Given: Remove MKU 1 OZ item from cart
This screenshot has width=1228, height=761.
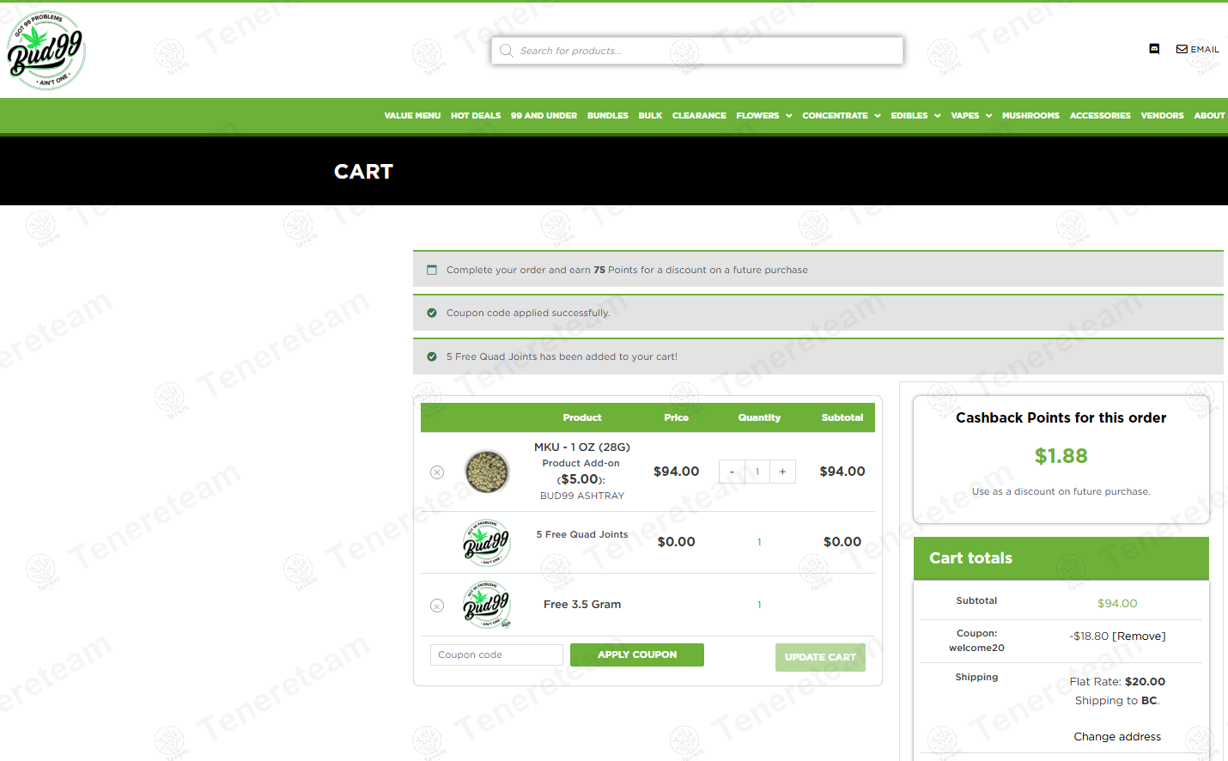Looking at the screenshot, I should [437, 472].
